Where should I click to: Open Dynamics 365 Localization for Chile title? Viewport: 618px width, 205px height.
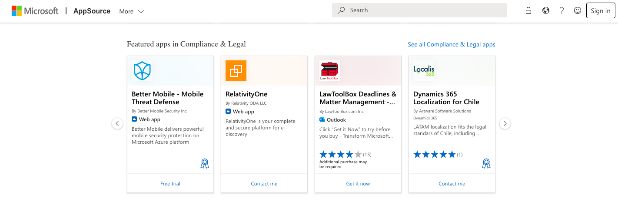tap(446, 98)
